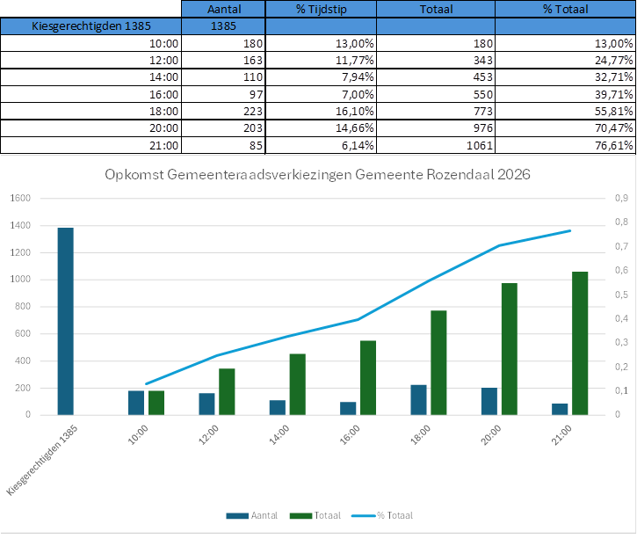Viewport: 637px width, 546px height.
Task: Select the Kiesgerechtigden 1385 row label cell
Action: 91,25
